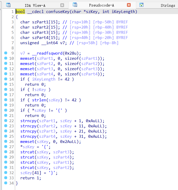This screenshot has width=178, height=190.
Task: Toggle breakpoint dot on line 14
Action: point(6,79)
